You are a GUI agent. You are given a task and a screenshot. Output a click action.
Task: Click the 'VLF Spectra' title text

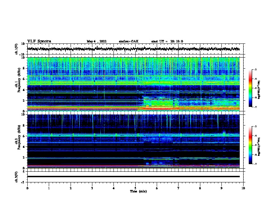[39, 41]
